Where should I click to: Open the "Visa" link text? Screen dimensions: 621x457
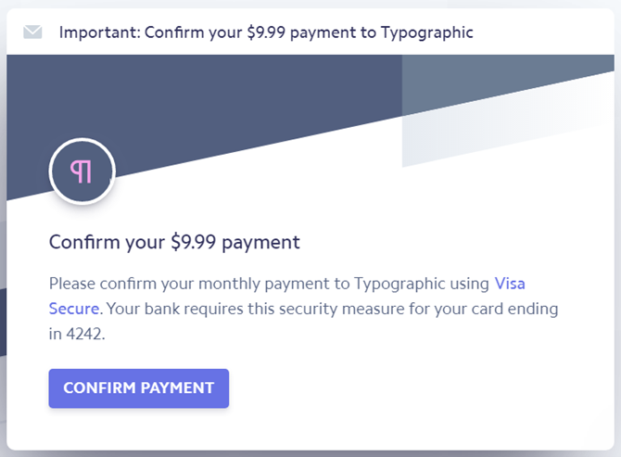click(x=510, y=283)
